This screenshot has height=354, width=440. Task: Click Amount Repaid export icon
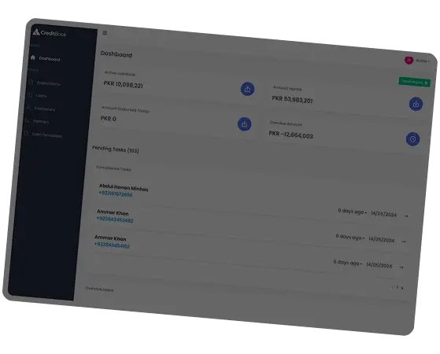coord(416,104)
